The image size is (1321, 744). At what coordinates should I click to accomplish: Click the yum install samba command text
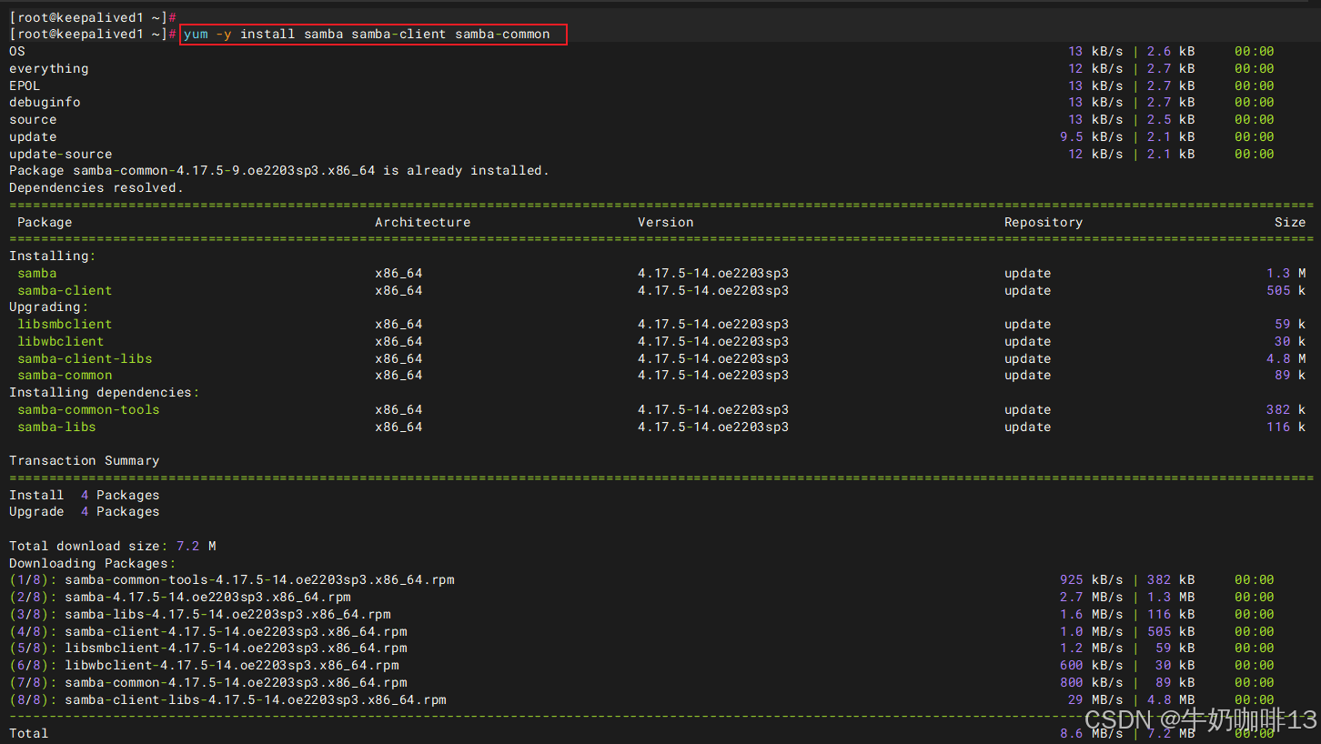click(367, 35)
